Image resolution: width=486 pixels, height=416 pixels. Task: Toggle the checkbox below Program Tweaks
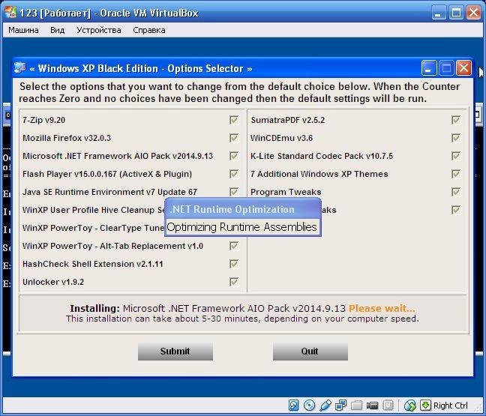(x=456, y=210)
